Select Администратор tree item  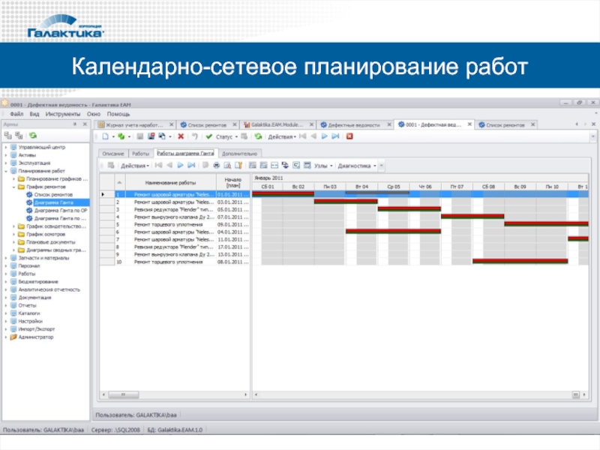coord(35,337)
